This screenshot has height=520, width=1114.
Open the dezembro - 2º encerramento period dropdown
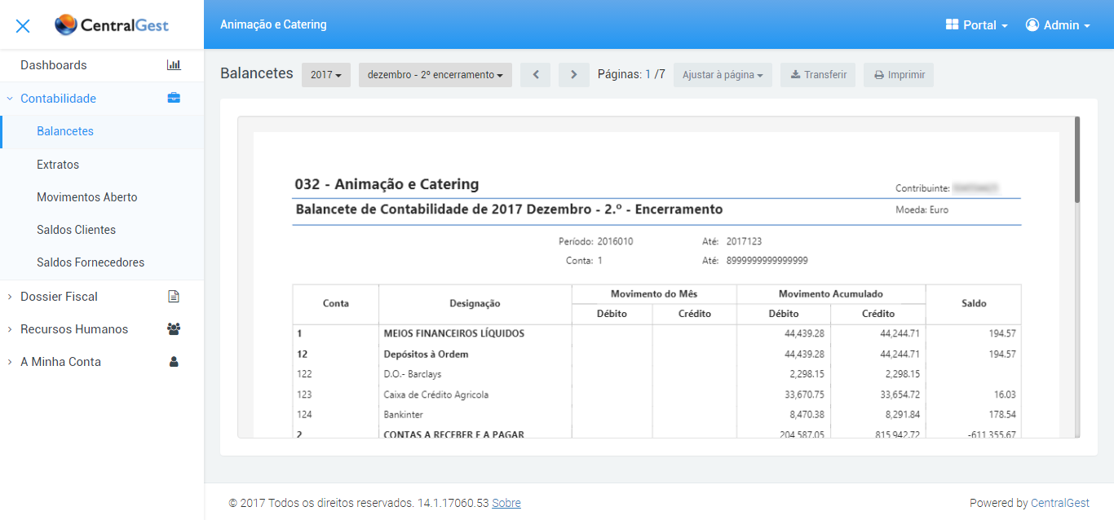(x=435, y=75)
